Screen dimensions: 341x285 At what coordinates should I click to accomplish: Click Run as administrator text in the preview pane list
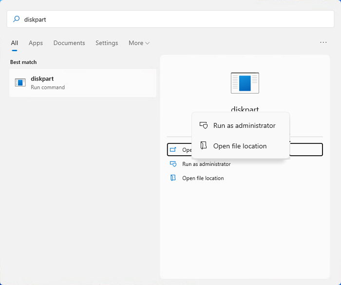(206, 164)
